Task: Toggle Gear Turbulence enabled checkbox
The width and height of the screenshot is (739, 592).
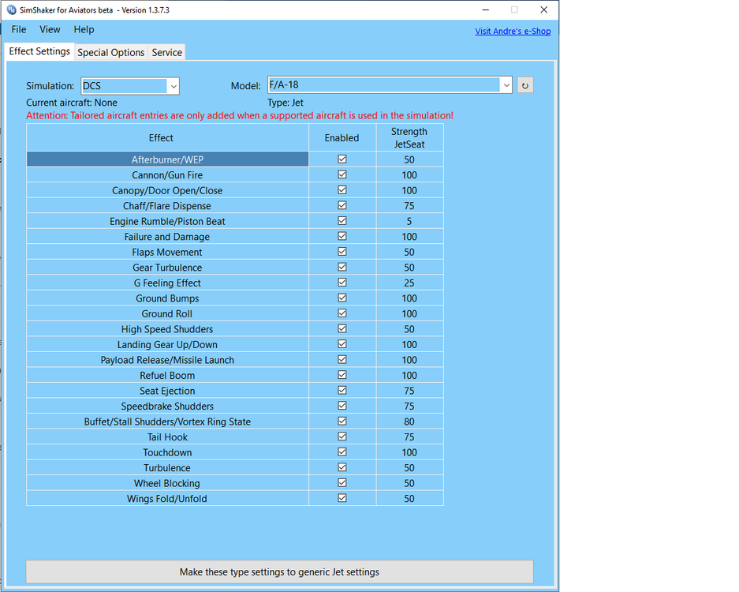Action: point(342,267)
